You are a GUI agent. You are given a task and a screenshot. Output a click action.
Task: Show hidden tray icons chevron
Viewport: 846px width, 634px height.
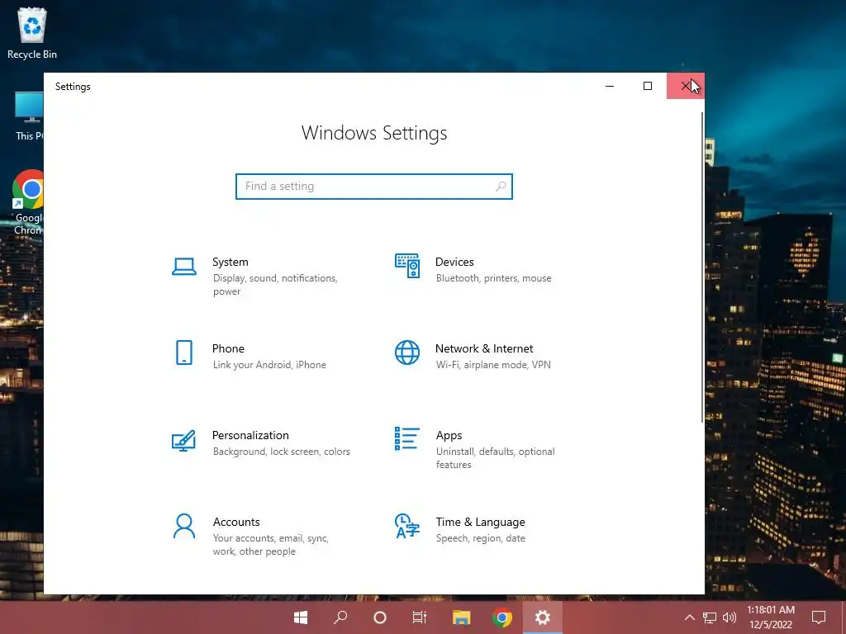pos(690,617)
